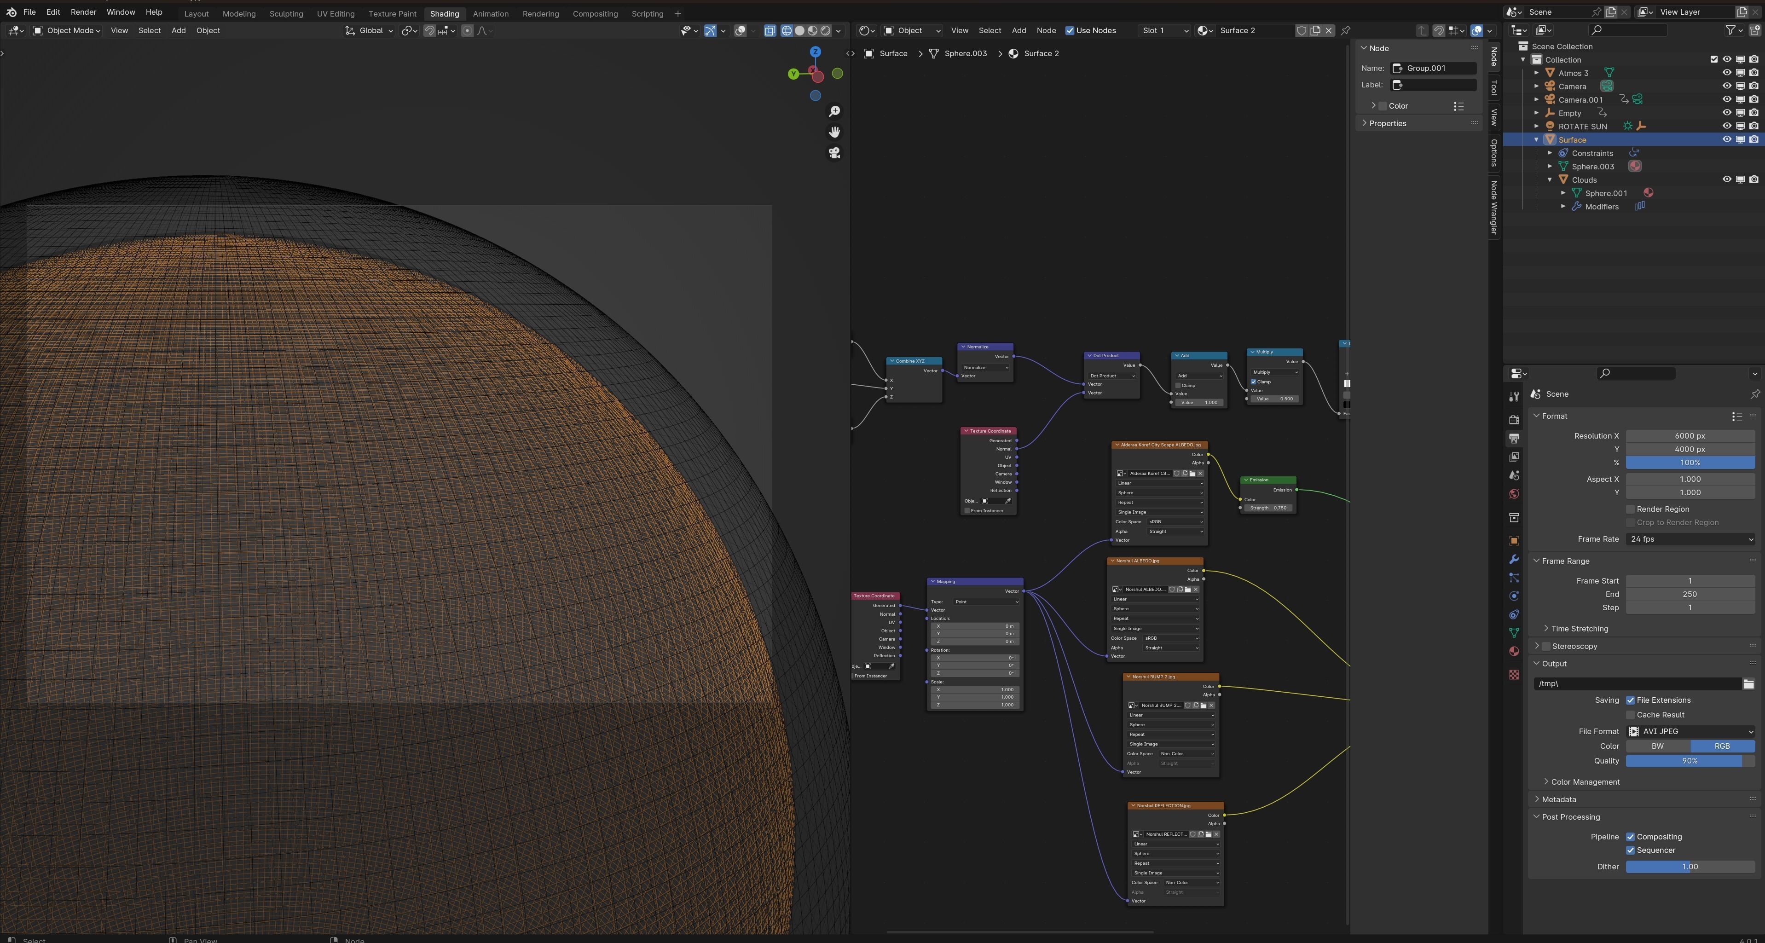Viewport: 1765px width, 943px height.
Task: Open the Render properties tab
Action: click(1514, 419)
